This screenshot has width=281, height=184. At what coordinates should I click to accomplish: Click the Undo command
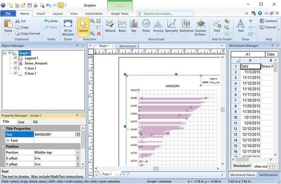(x=51, y=21)
